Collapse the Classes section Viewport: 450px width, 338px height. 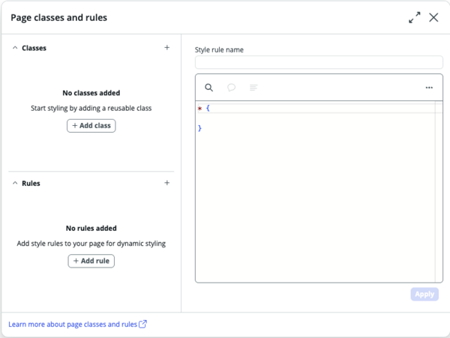15,48
